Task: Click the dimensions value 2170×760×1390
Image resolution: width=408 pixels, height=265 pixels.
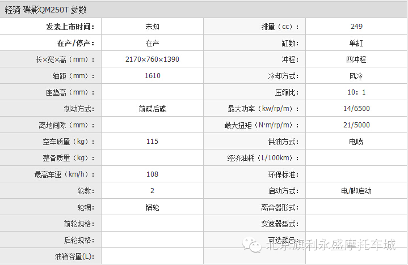Action: [x=153, y=59]
